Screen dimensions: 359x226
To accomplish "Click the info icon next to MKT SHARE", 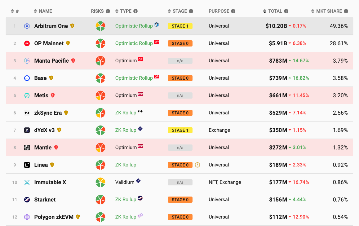I will [346, 11].
